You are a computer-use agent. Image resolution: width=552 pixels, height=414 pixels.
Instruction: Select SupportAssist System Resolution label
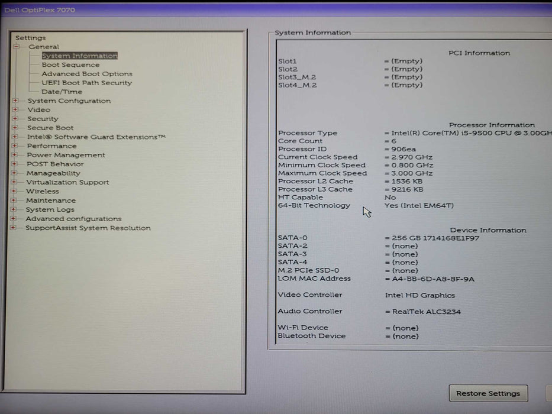(x=88, y=228)
